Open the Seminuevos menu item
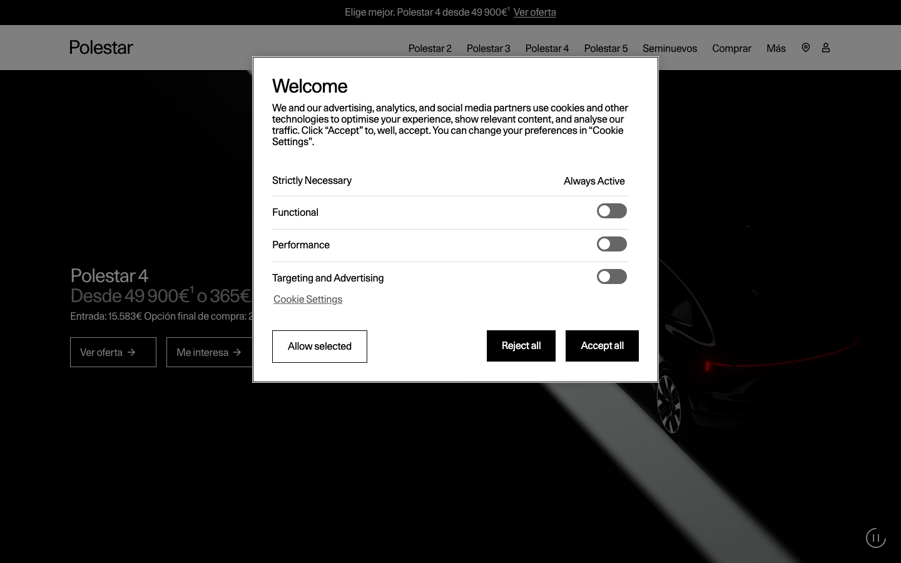 (x=669, y=48)
